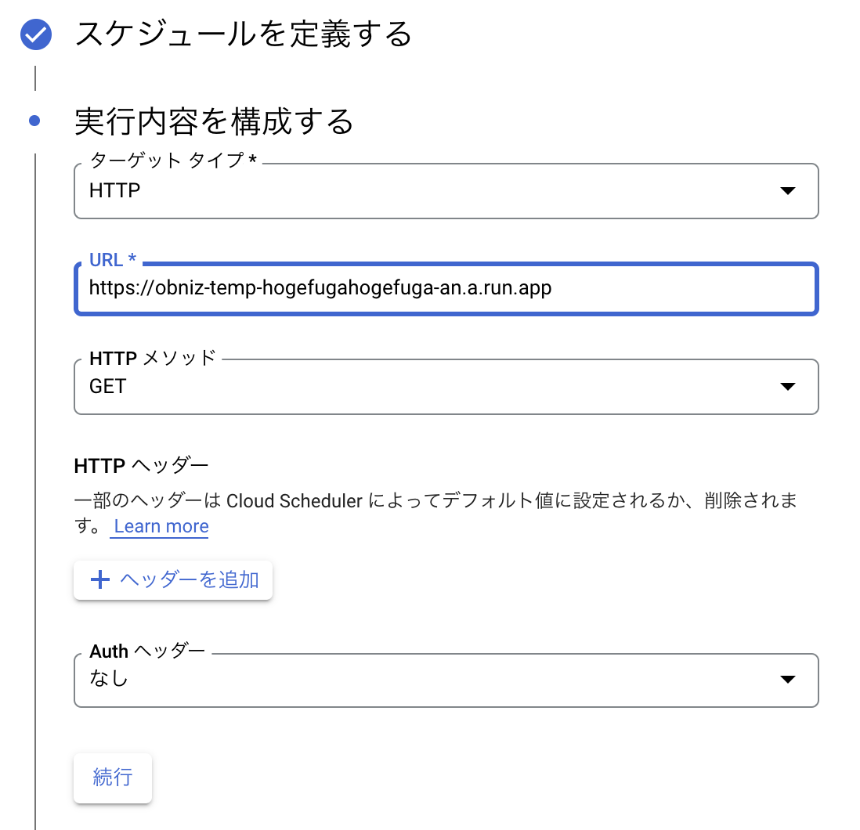Select the HTTP value in ターゲット タイプ

click(114, 190)
